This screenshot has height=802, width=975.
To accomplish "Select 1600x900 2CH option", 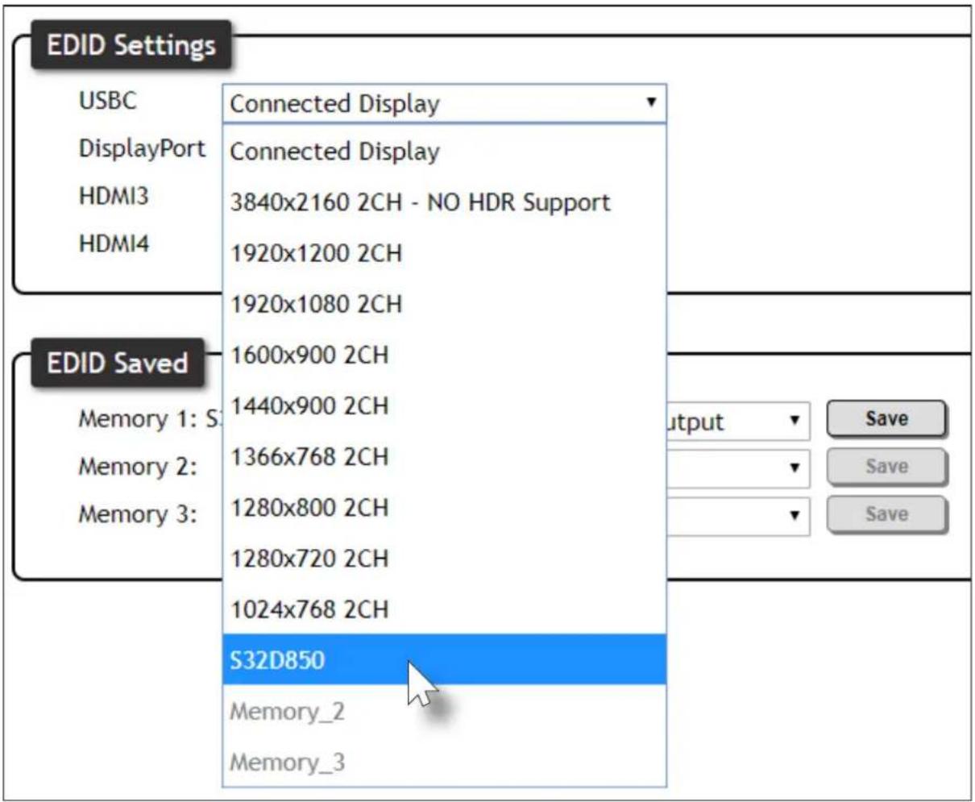I will pos(444,355).
